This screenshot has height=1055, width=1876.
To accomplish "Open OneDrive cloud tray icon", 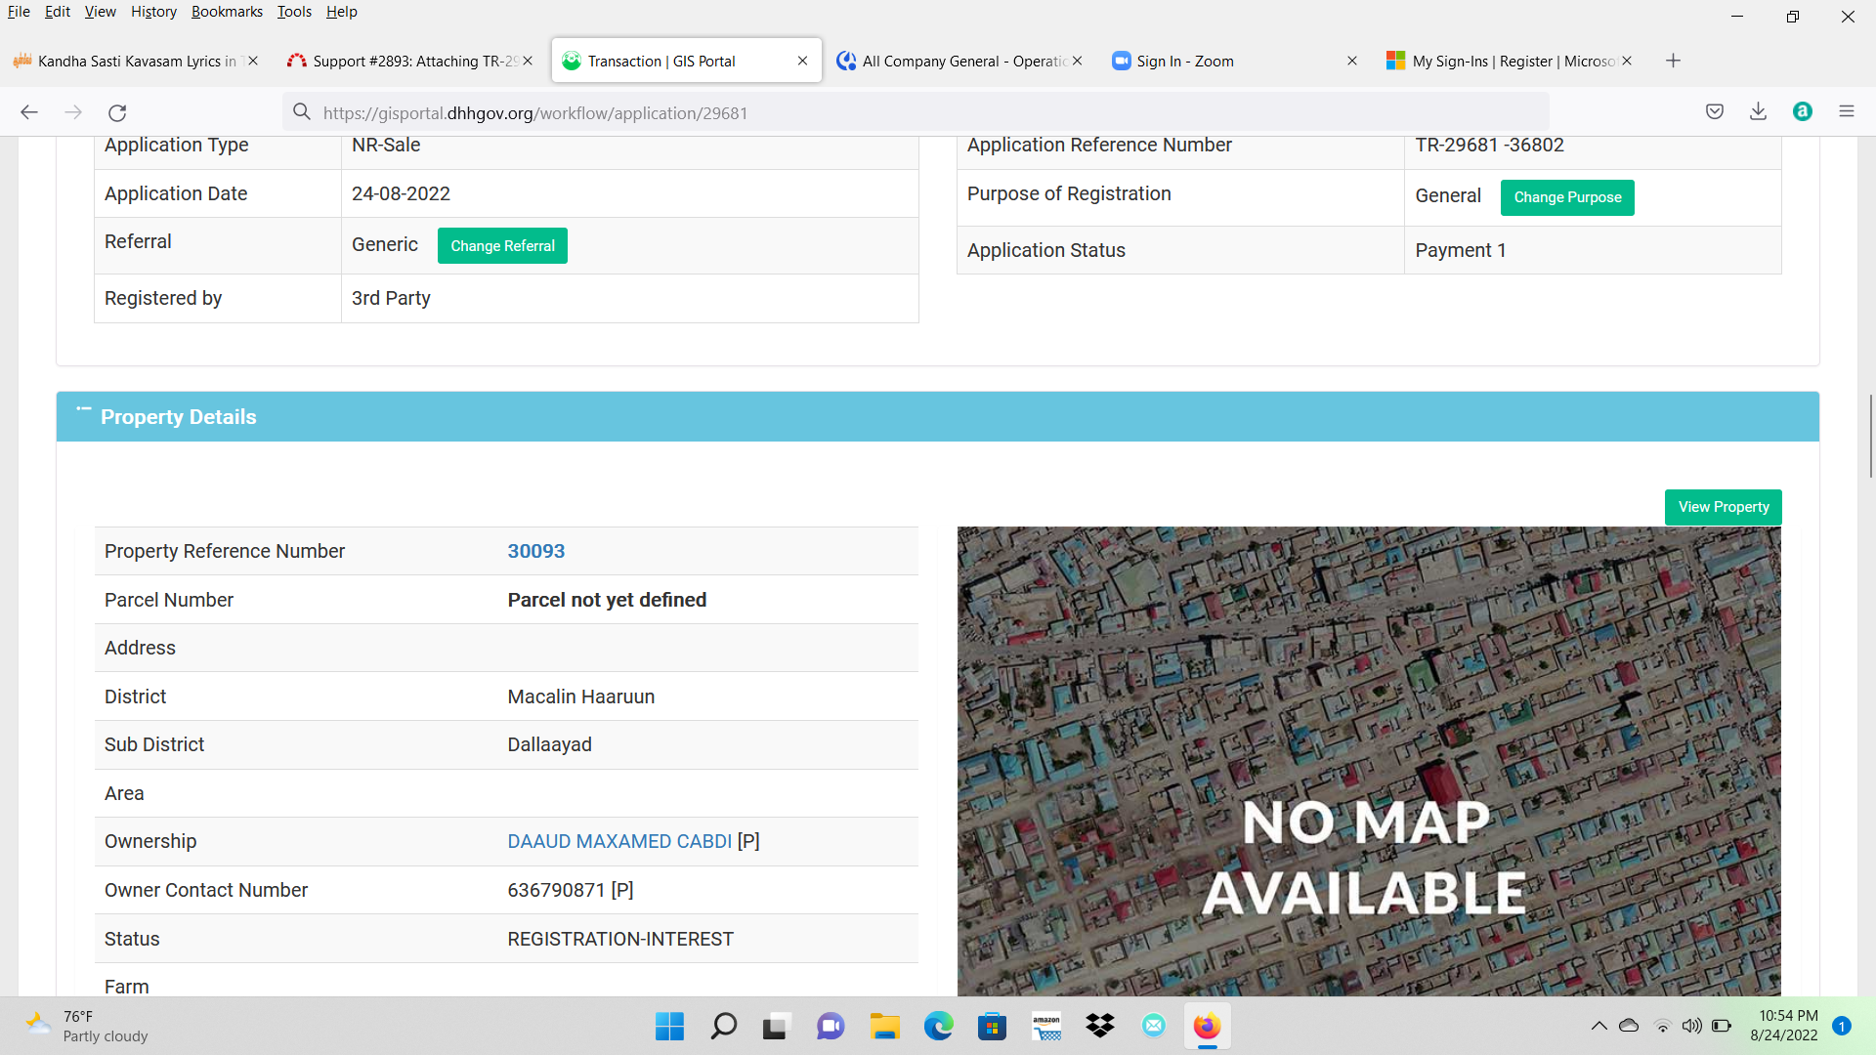I will (1629, 1026).
